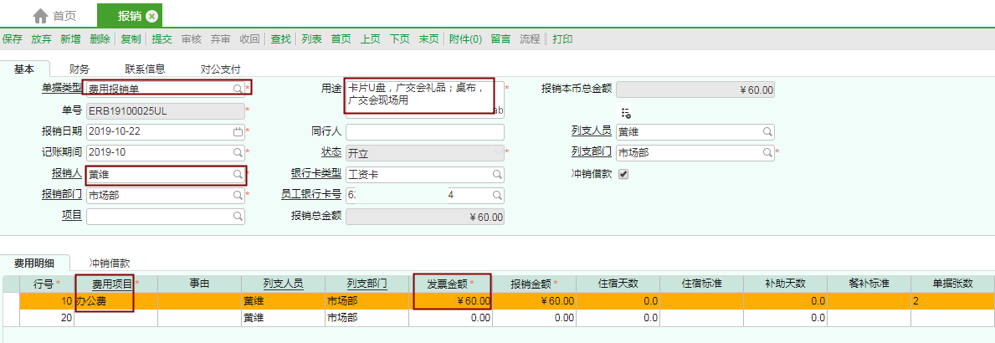
Task: Open the 冲销借款 detail tab
Action: (x=110, y=263)
